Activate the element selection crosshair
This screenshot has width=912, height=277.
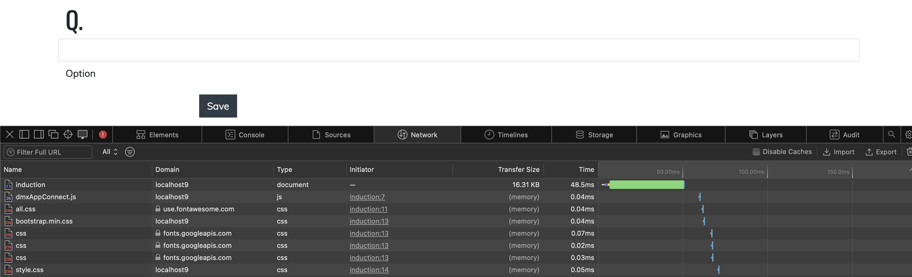tap(68, 135)
